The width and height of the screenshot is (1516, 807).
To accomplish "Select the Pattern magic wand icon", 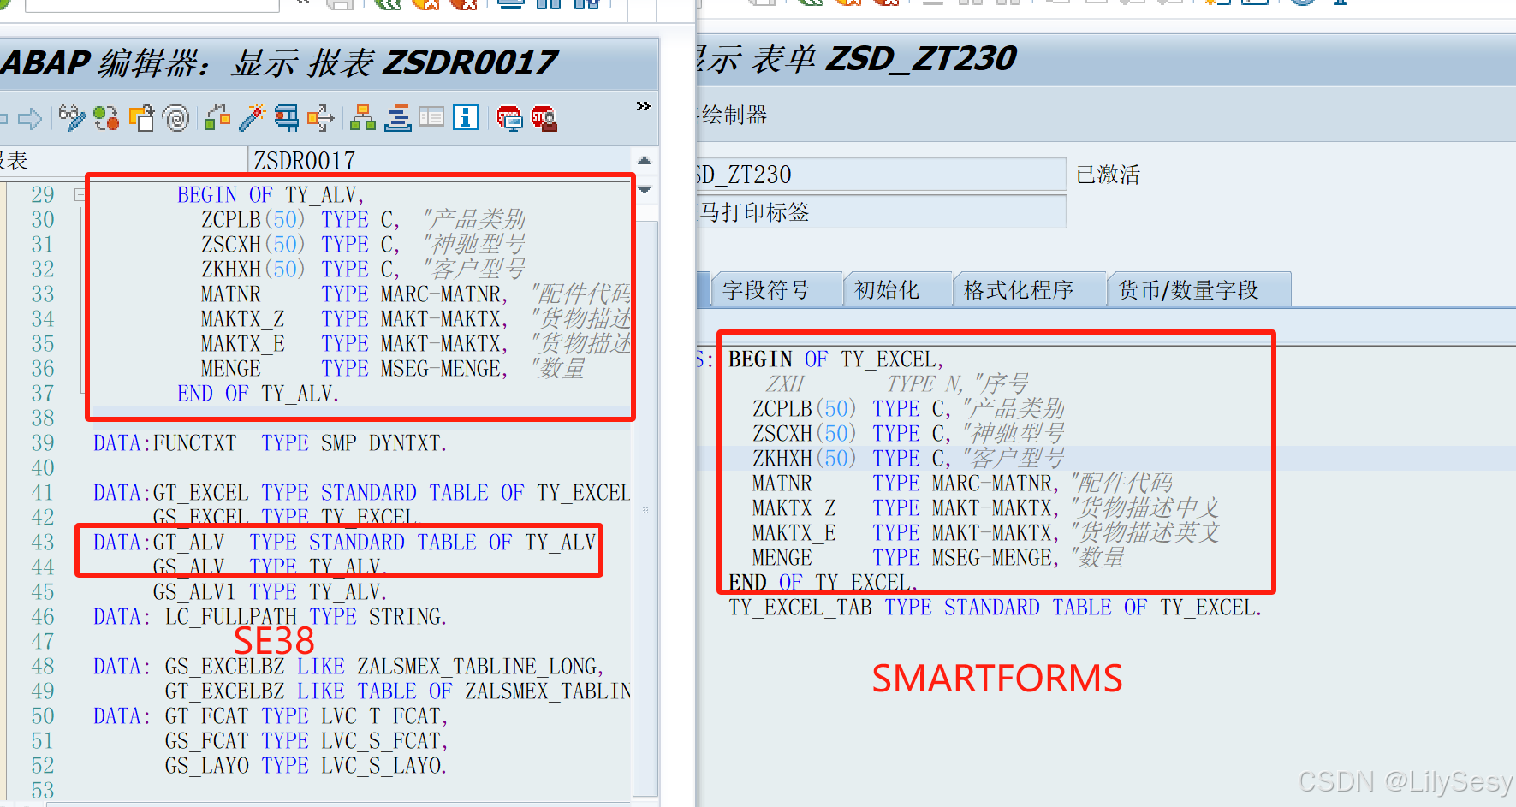I will pos(253,118).
